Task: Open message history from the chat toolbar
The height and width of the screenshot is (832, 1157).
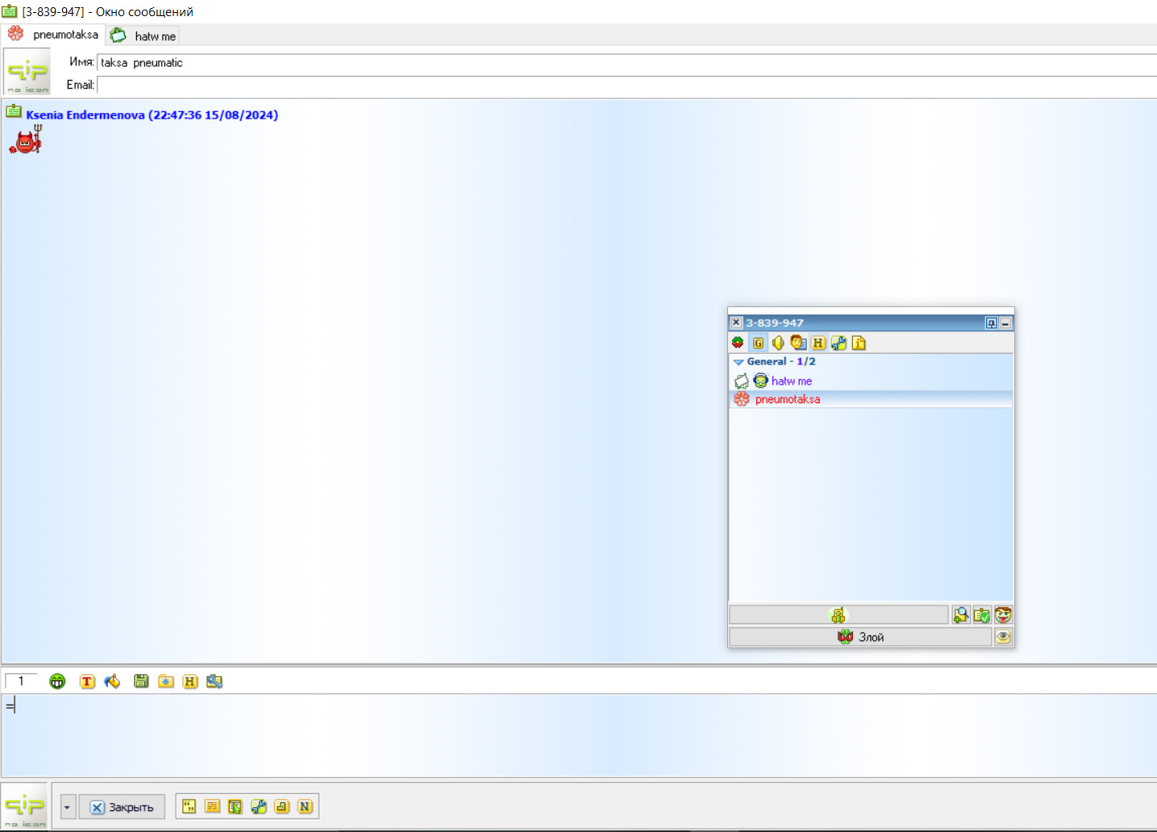Action: pos(190,681)
